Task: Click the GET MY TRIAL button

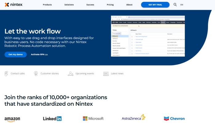Action: pos(155,5)
